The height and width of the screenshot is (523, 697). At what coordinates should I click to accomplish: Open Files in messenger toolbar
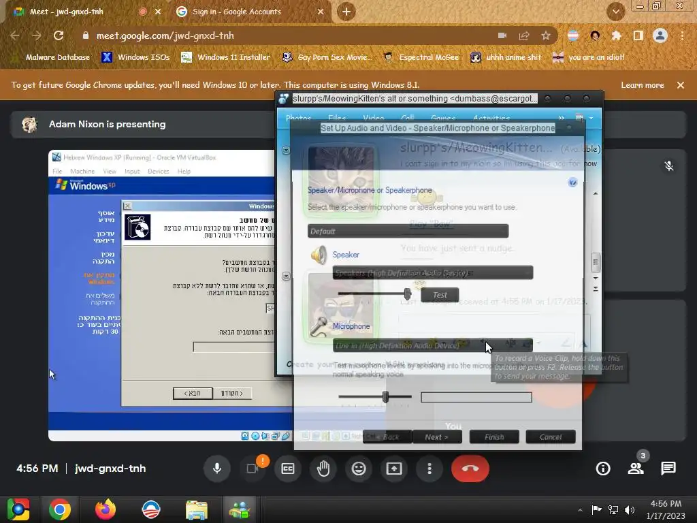point(337,118)
